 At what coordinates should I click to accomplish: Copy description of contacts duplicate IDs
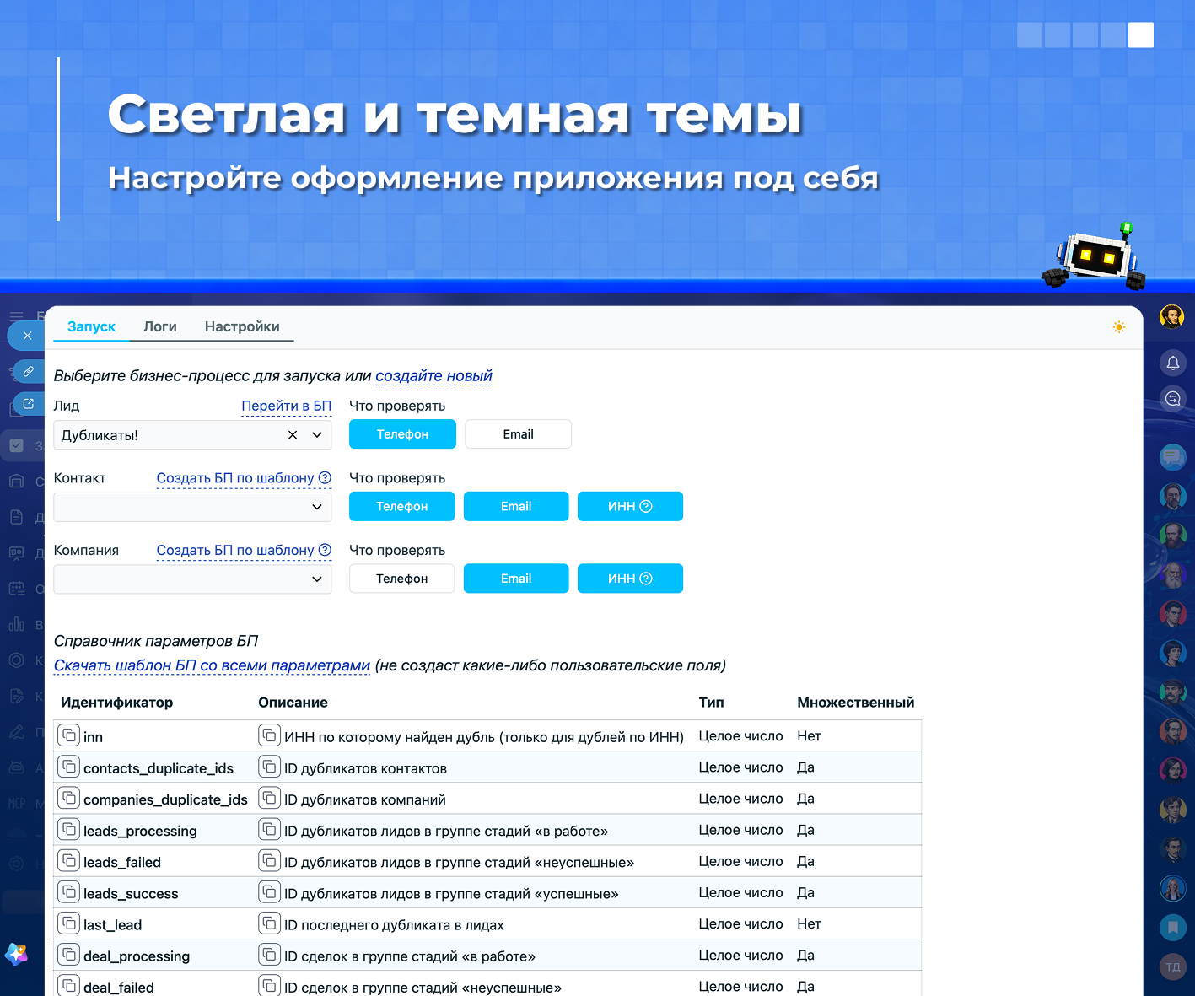click(269, 767)
